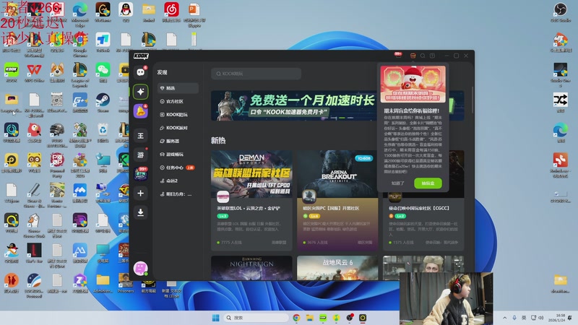Open the 战地风云 6 card
This screenshot has width=578, height=325.
tap(337, 268)
